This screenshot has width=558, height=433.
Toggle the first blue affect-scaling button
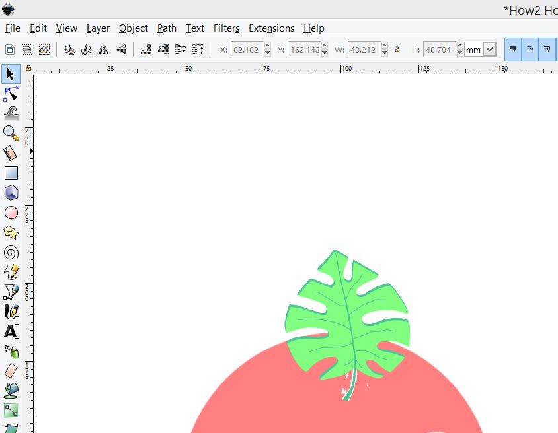coord(512,50)
